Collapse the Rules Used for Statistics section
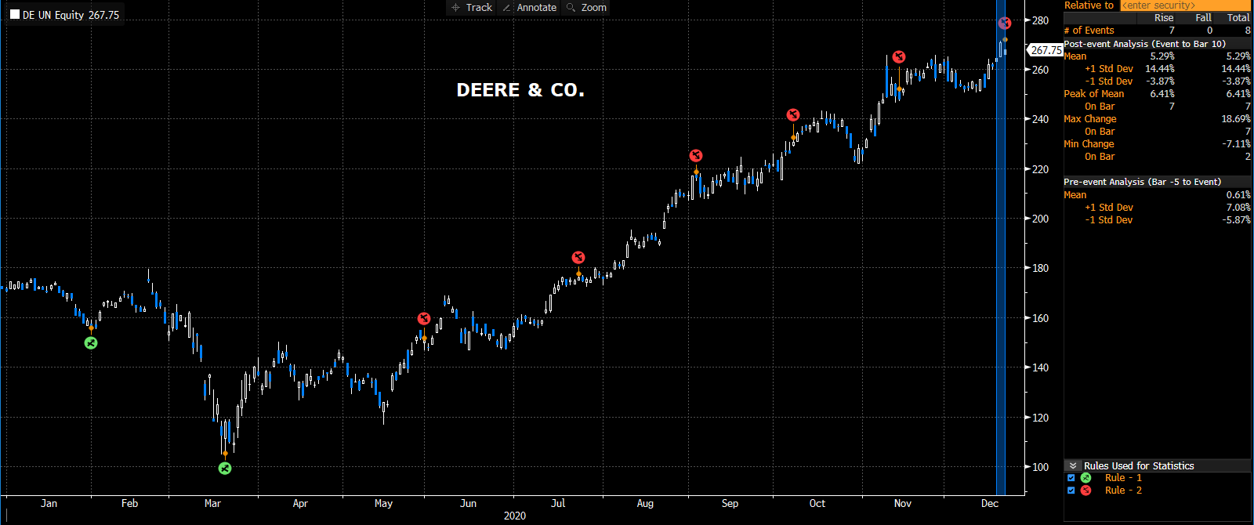This screenshot has height=525, width=1254. coord(1073,465)
